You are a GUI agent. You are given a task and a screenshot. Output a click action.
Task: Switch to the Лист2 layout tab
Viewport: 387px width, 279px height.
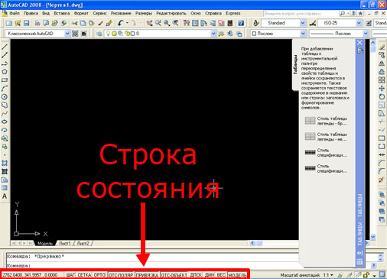tap(83, 243)
